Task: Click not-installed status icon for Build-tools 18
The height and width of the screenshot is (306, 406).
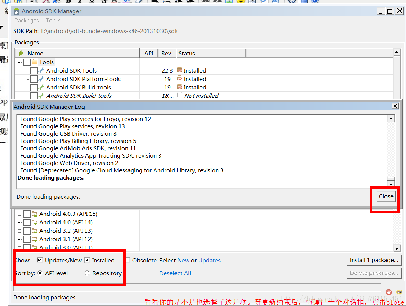Action: [180, 95]
